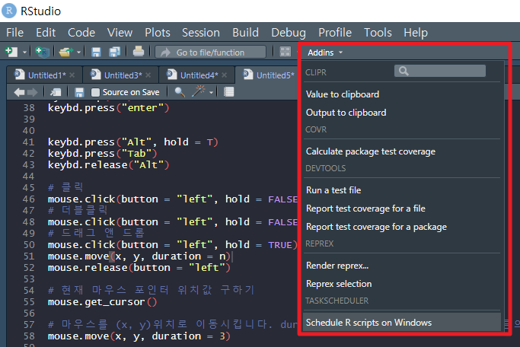Screen dimensions: 520x347
Task: Collapse the Addins dropdown menu
Action: click(x=325, y=52)
